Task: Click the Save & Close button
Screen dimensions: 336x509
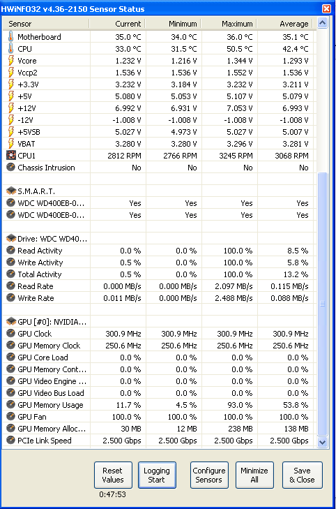Action: 303,475
